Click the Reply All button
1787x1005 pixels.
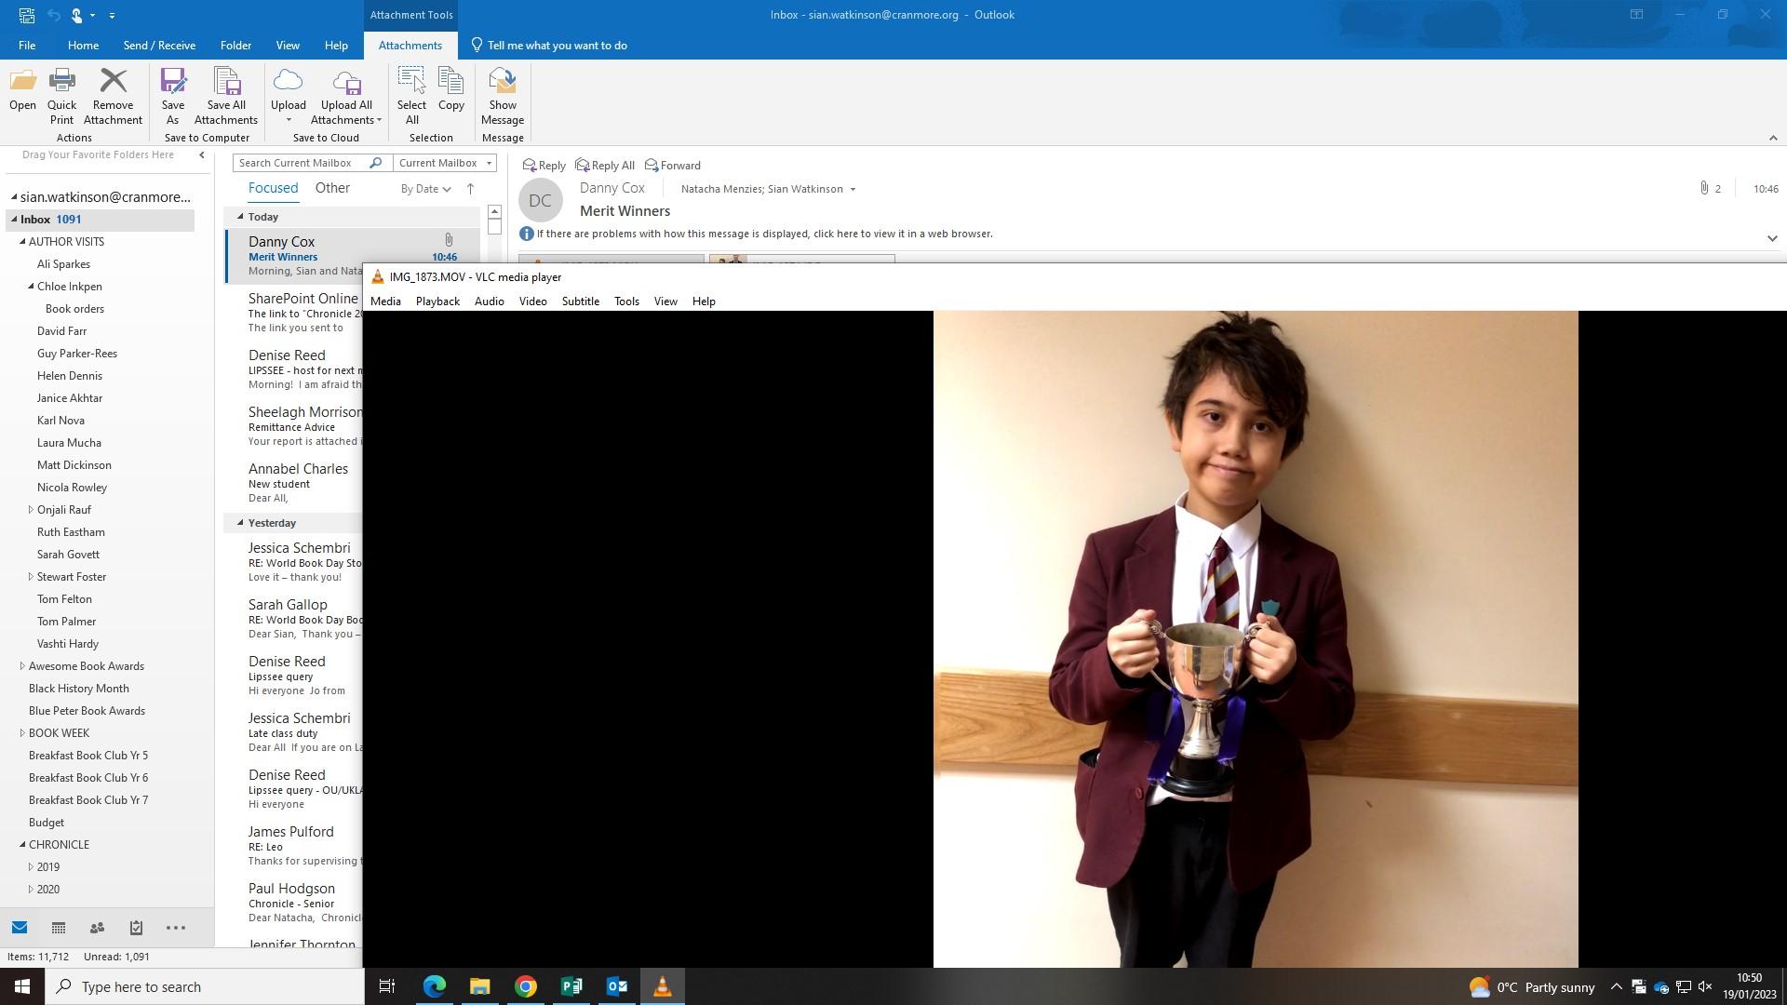(x=605, y=166)
